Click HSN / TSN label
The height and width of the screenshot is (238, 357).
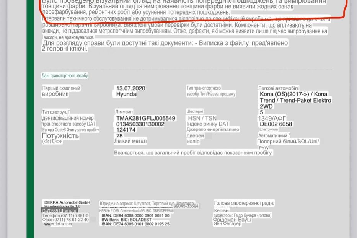click(202, 118)
